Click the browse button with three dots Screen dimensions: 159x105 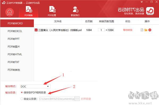coord(77,99)
